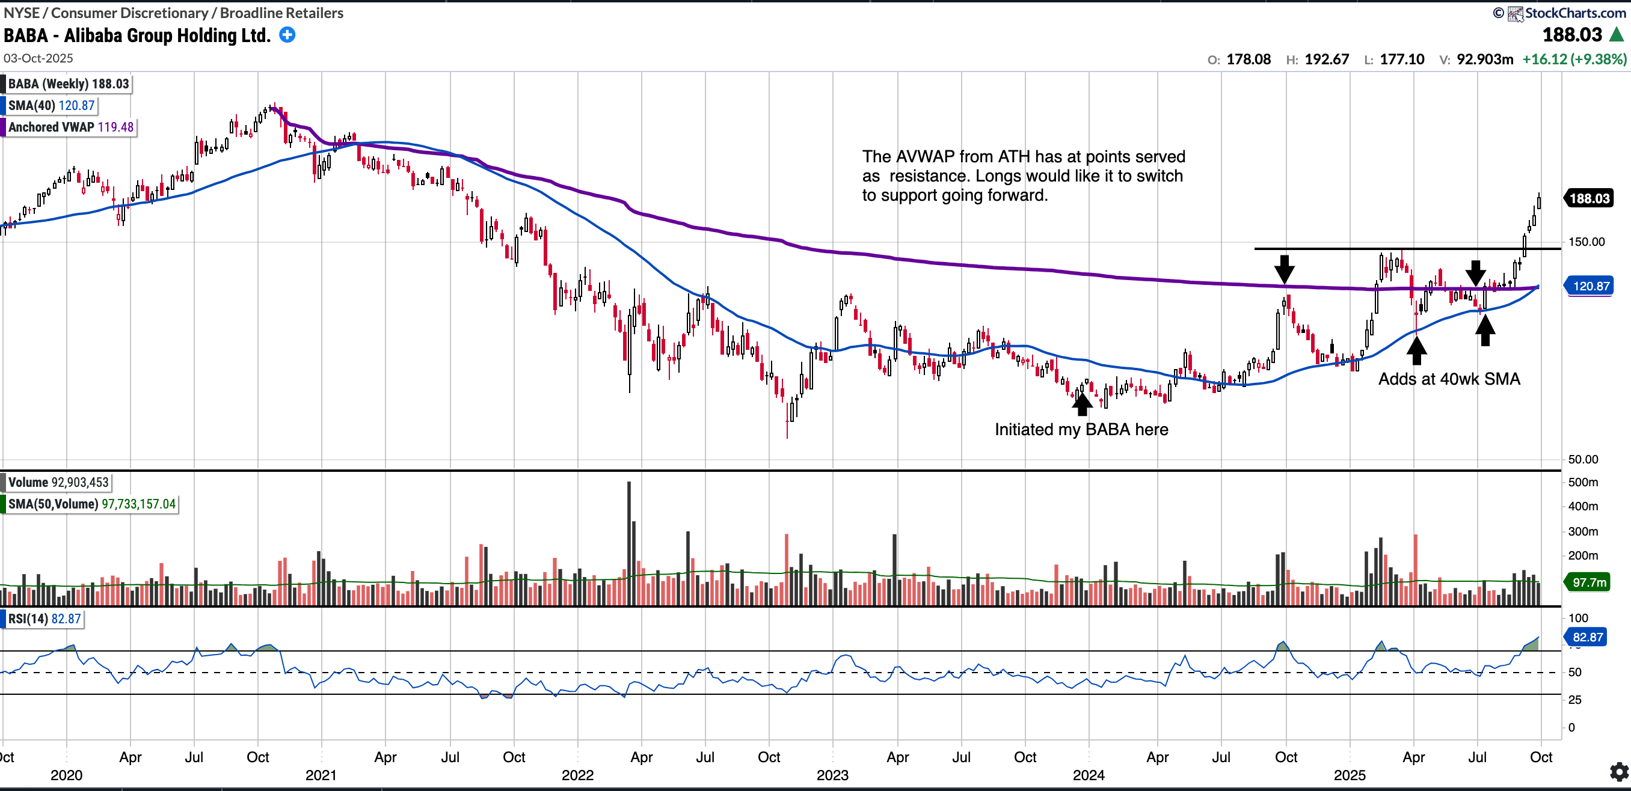Image resolution: width=1631 pixels, height=791 pixels.
Task: Click the 'Adds at 40wk SMA' annotation
Action: click(x=1449, y=379)
